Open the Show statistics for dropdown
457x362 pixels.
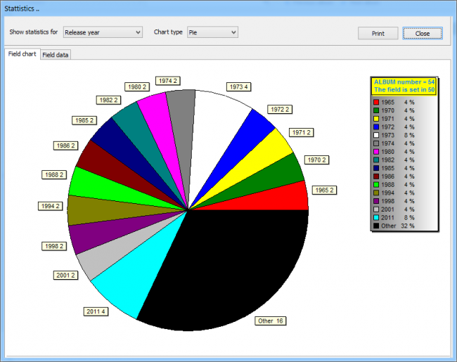tap(103, 32)
